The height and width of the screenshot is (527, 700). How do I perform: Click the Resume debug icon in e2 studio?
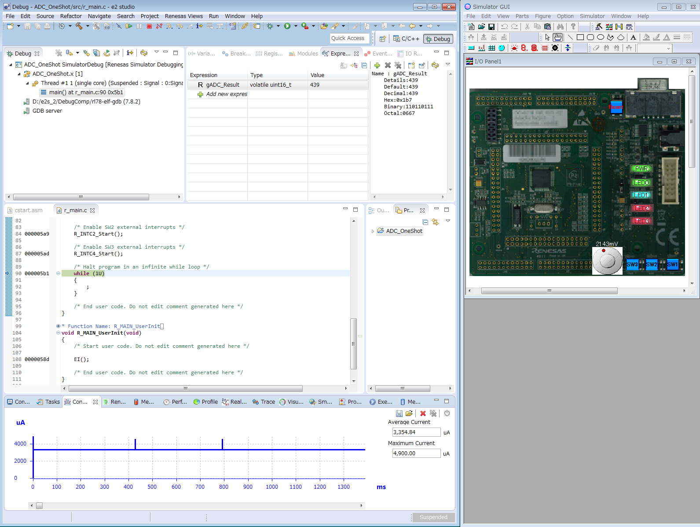[x=129, y=26]
